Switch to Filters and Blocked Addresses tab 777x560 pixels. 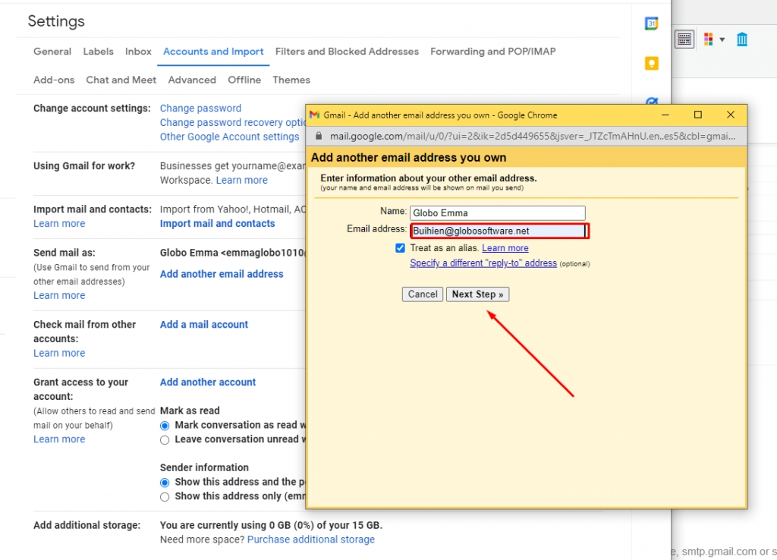(x=347, y=52)
